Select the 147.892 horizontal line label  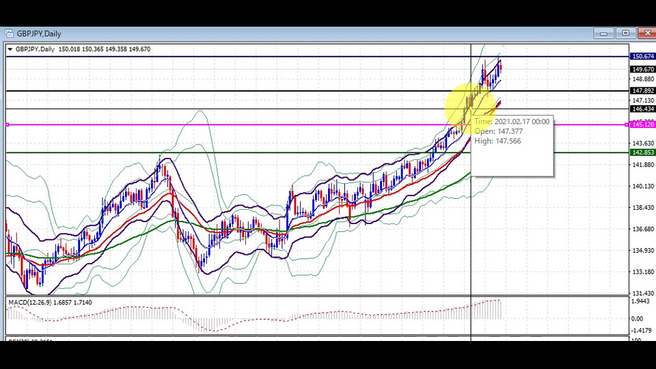(642, 90)
